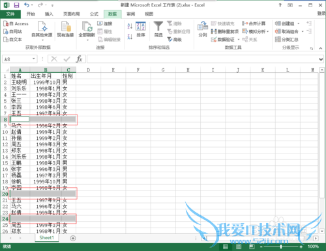Open 取消组合 ungroup dropdown arrow
This screenshot has width=326, height=251.
(303, 31)
